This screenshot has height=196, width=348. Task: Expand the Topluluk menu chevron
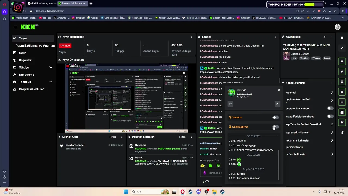click(51, 82)
